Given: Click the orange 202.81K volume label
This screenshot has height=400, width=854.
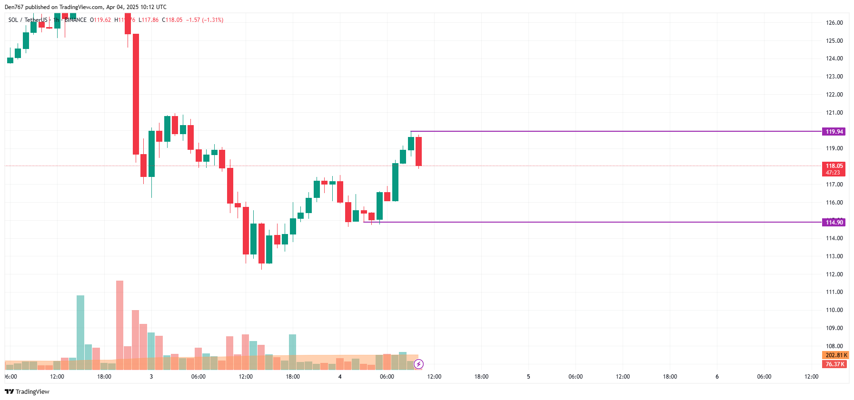Looking at the screenshot, I should pos(835,355).
